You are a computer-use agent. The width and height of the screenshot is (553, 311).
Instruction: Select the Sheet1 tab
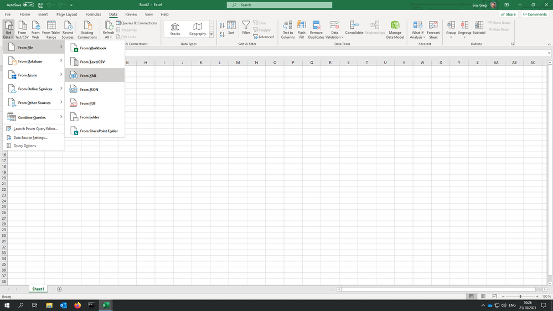tap(38, 289)
